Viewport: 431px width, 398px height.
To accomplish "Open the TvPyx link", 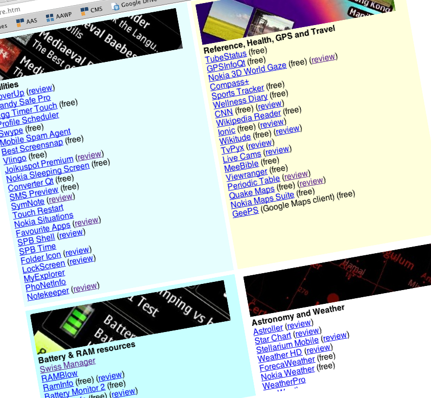I will pyautogui.click(x=232, y=149).
